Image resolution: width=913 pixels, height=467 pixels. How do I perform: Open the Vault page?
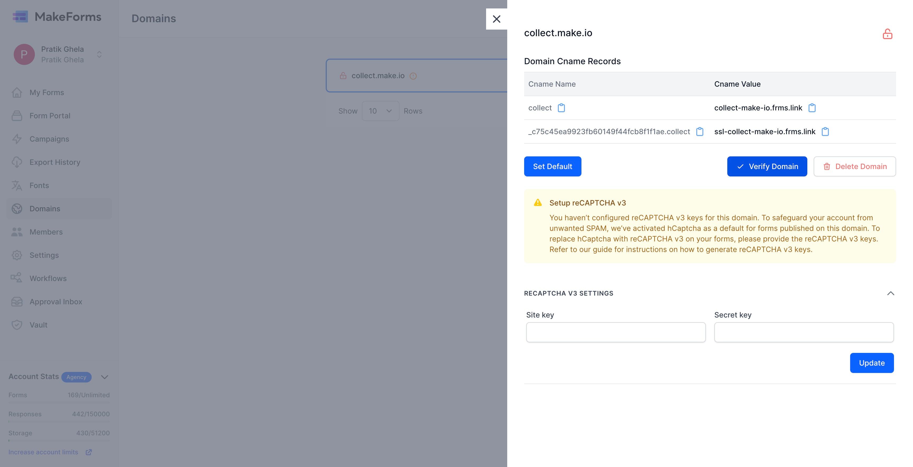click(x=59, y=325)
